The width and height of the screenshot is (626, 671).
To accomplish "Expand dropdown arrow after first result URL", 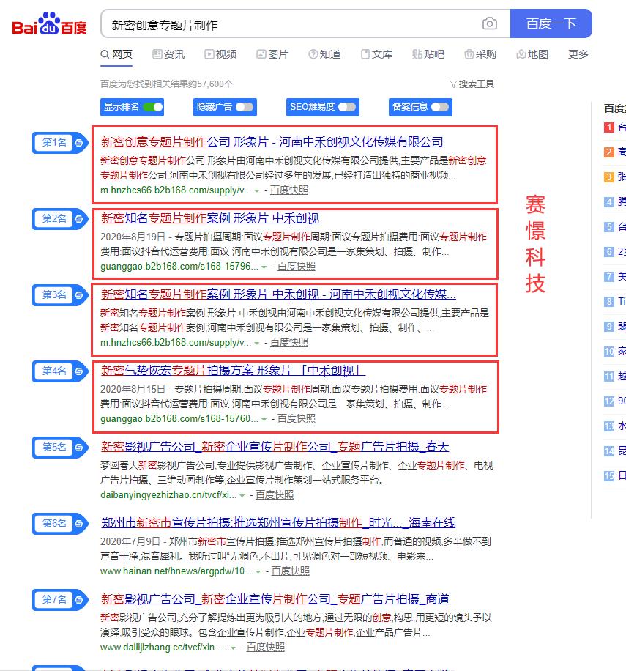I will [x=257, y=191].
